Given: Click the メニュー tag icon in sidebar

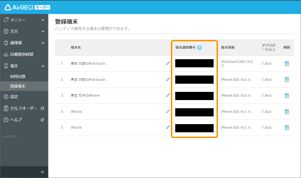Looking at the screenshot, I should point(6,20).
